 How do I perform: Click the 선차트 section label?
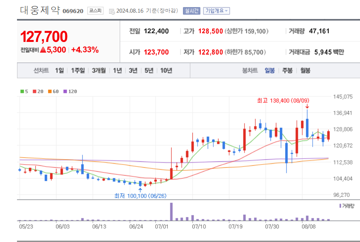41,70
